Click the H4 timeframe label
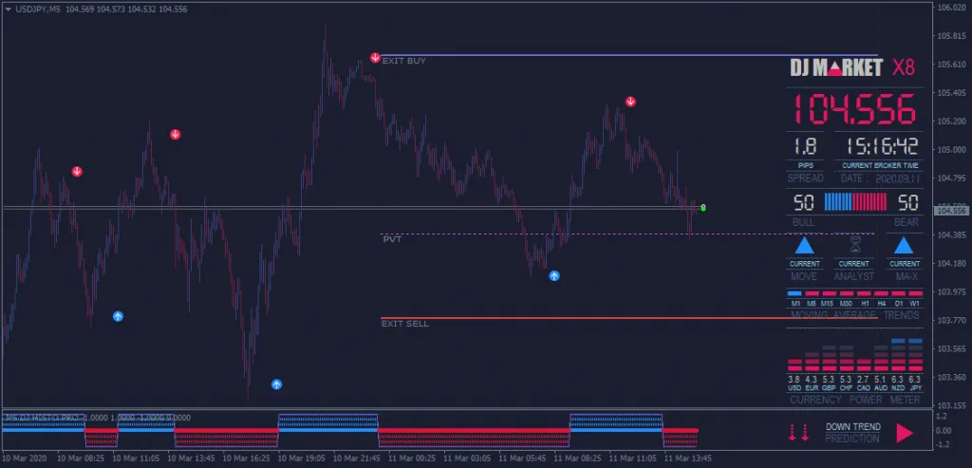 (x=881, y=304)
